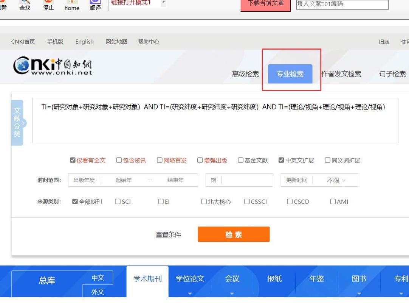Go to home via toolbar icon
This screenshot has width=409, height=303.
point(72,5)
